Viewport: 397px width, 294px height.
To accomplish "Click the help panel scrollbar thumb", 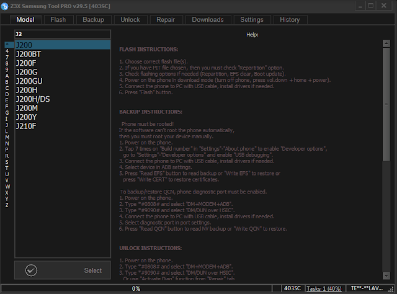I will tap(386, 104).
